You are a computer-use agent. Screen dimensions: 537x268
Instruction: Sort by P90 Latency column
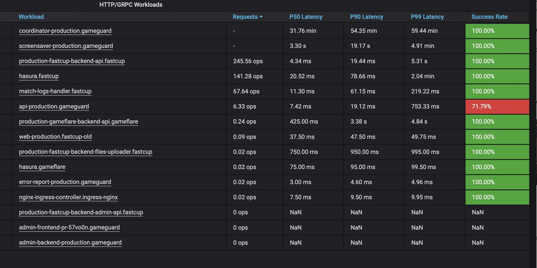point(367,17)
